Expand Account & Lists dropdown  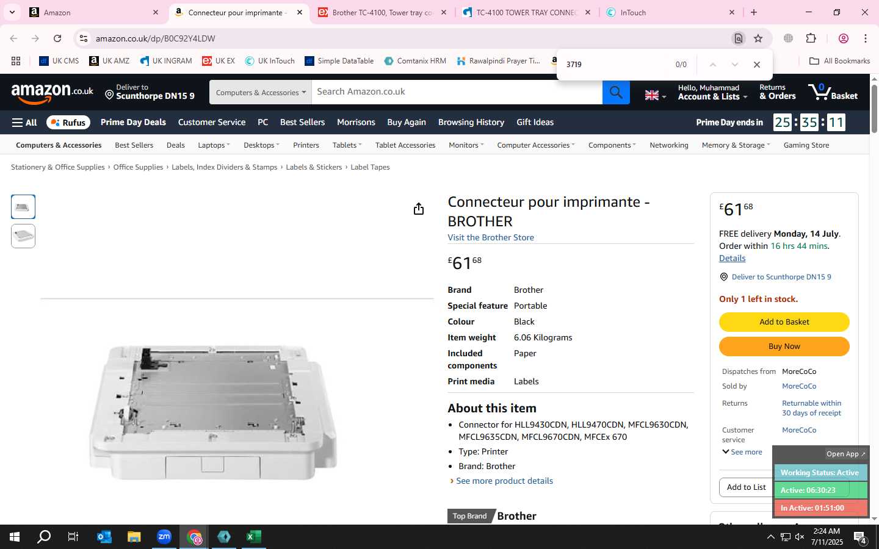click(712, 92)
